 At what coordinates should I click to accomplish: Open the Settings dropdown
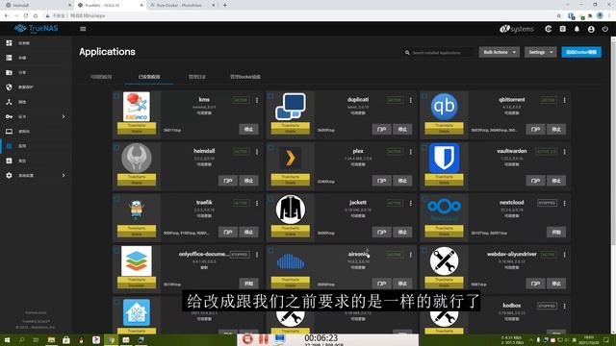pos(540,52)
